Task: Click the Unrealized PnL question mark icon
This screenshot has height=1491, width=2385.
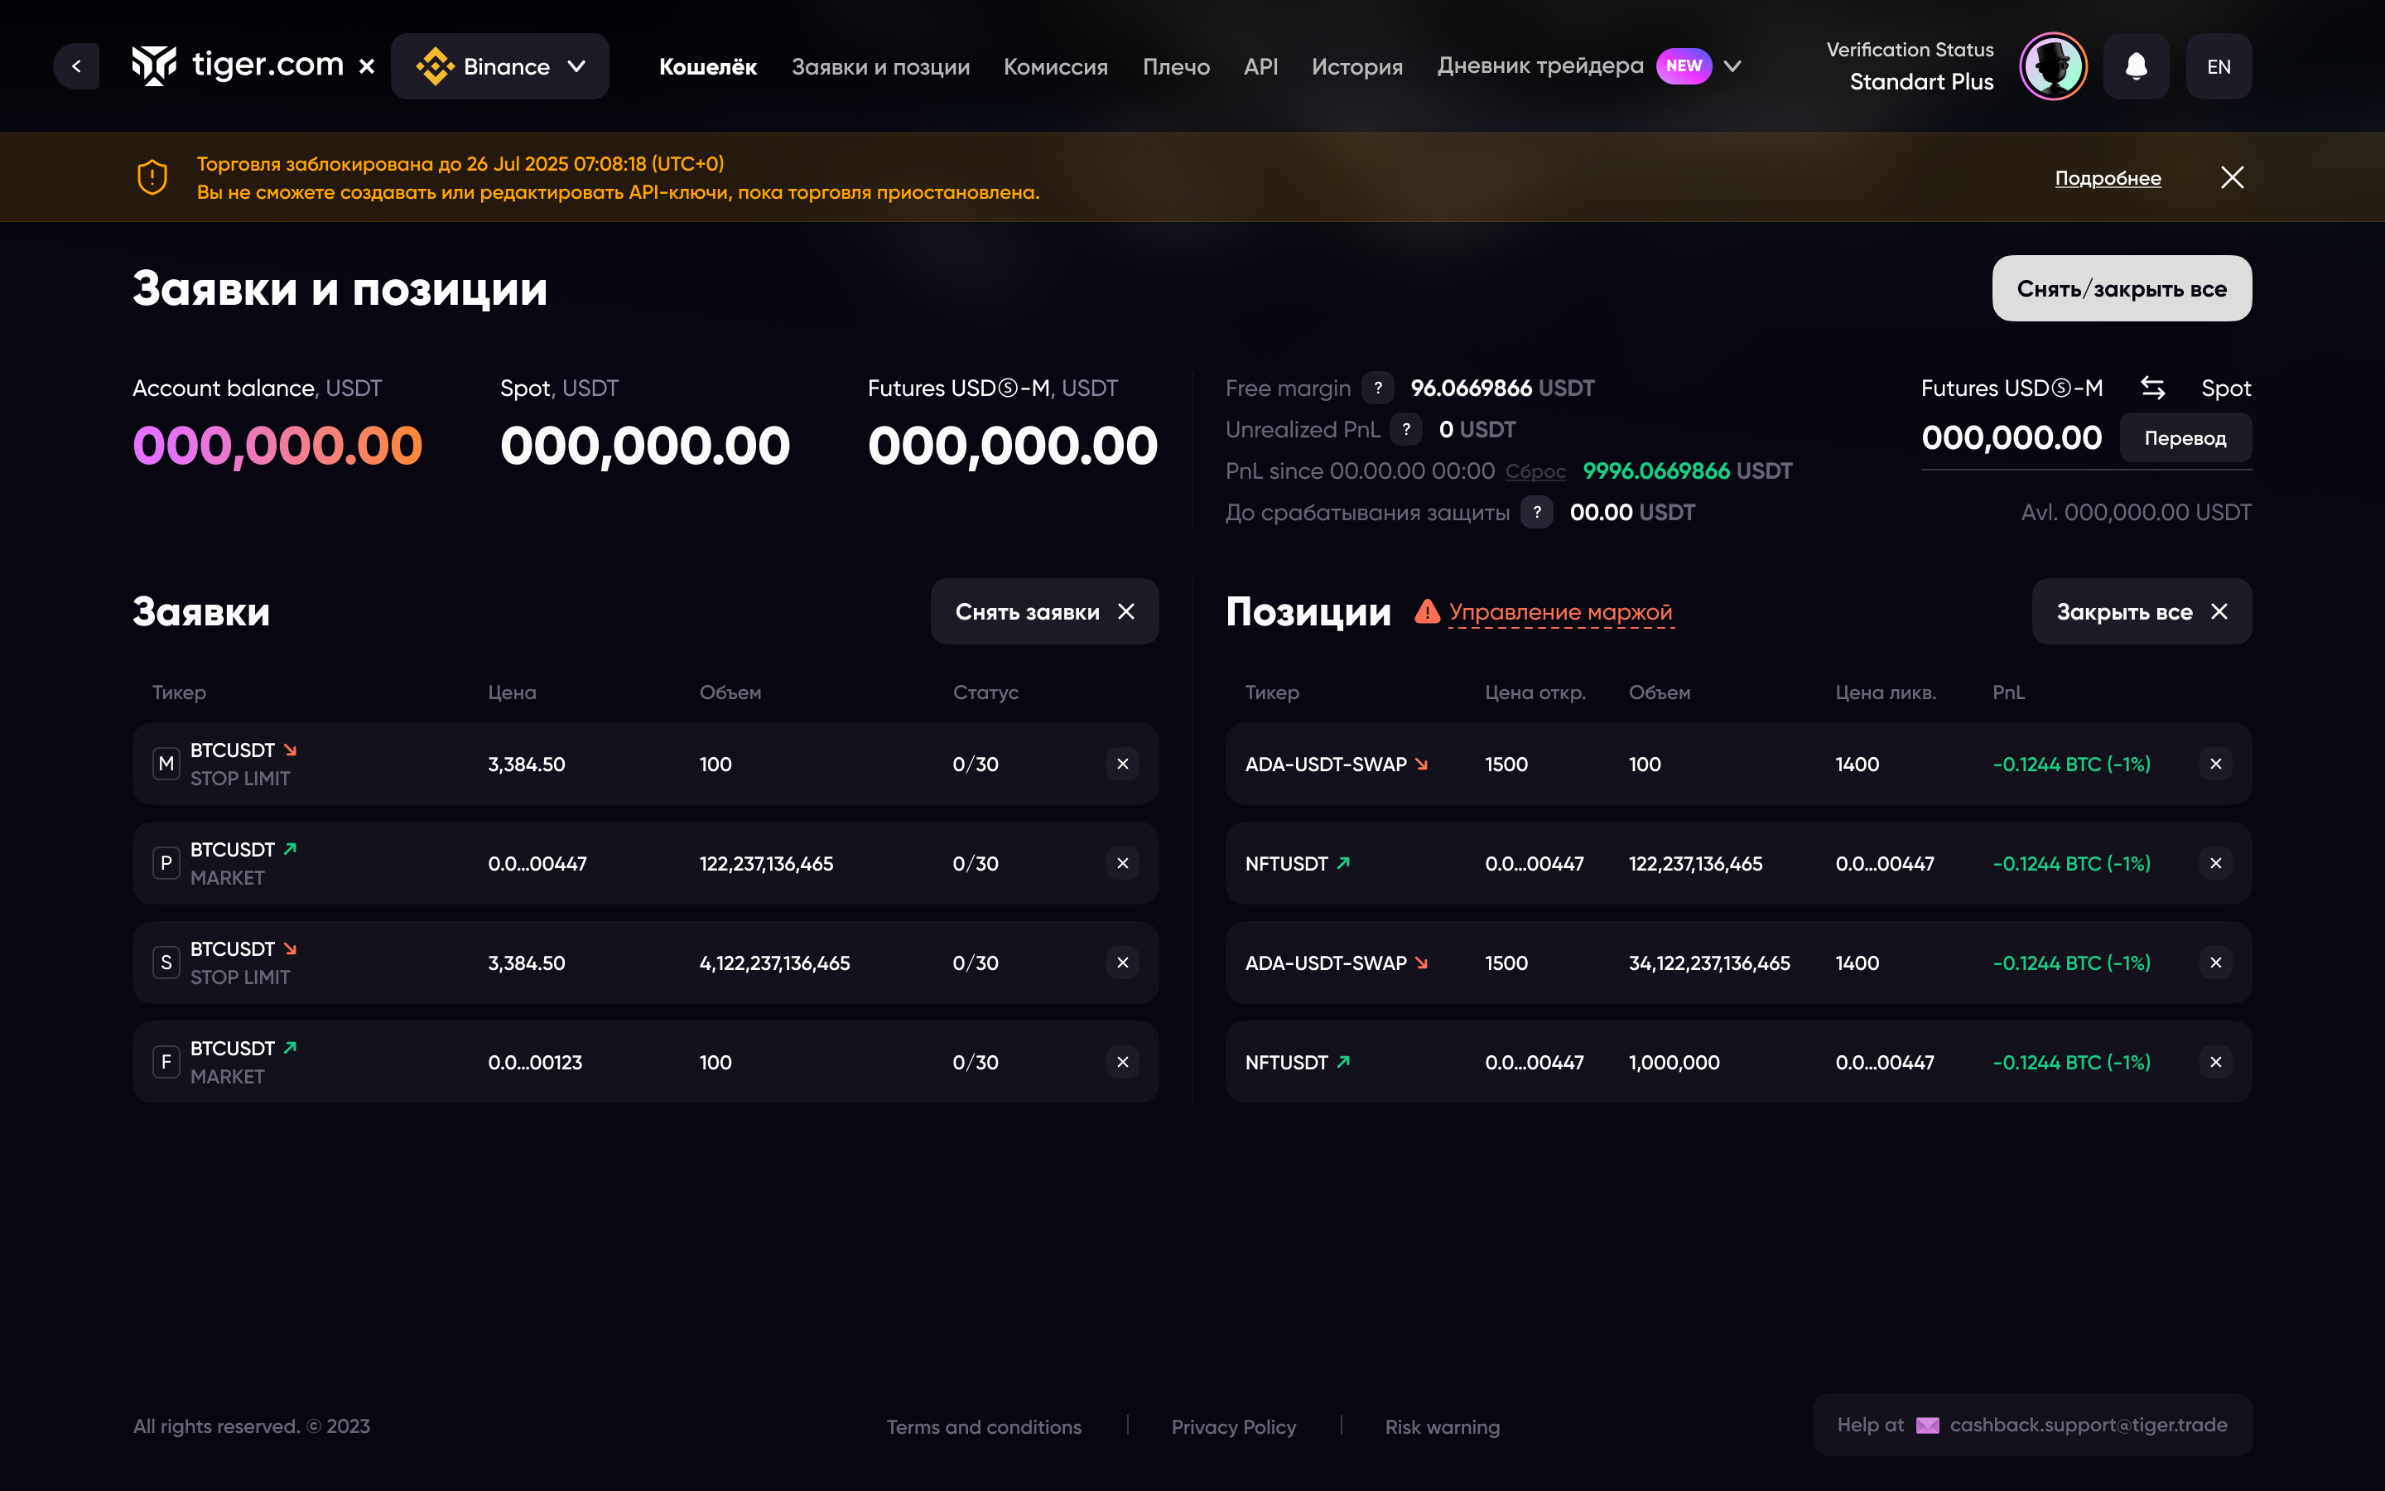Action: (x=1405, y=429)
